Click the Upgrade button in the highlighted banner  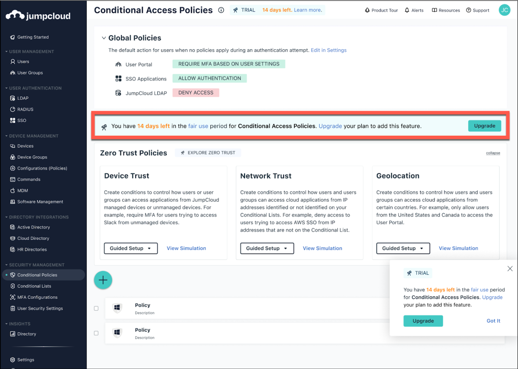(484, 126)
